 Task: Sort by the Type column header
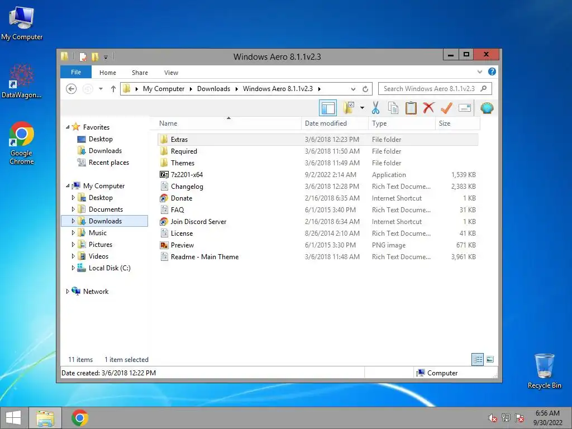click(402, 123)
